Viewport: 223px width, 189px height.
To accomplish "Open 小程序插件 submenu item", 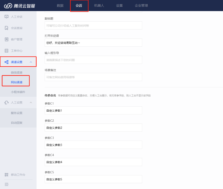I will pyautogui.click(x=18, y=92).
